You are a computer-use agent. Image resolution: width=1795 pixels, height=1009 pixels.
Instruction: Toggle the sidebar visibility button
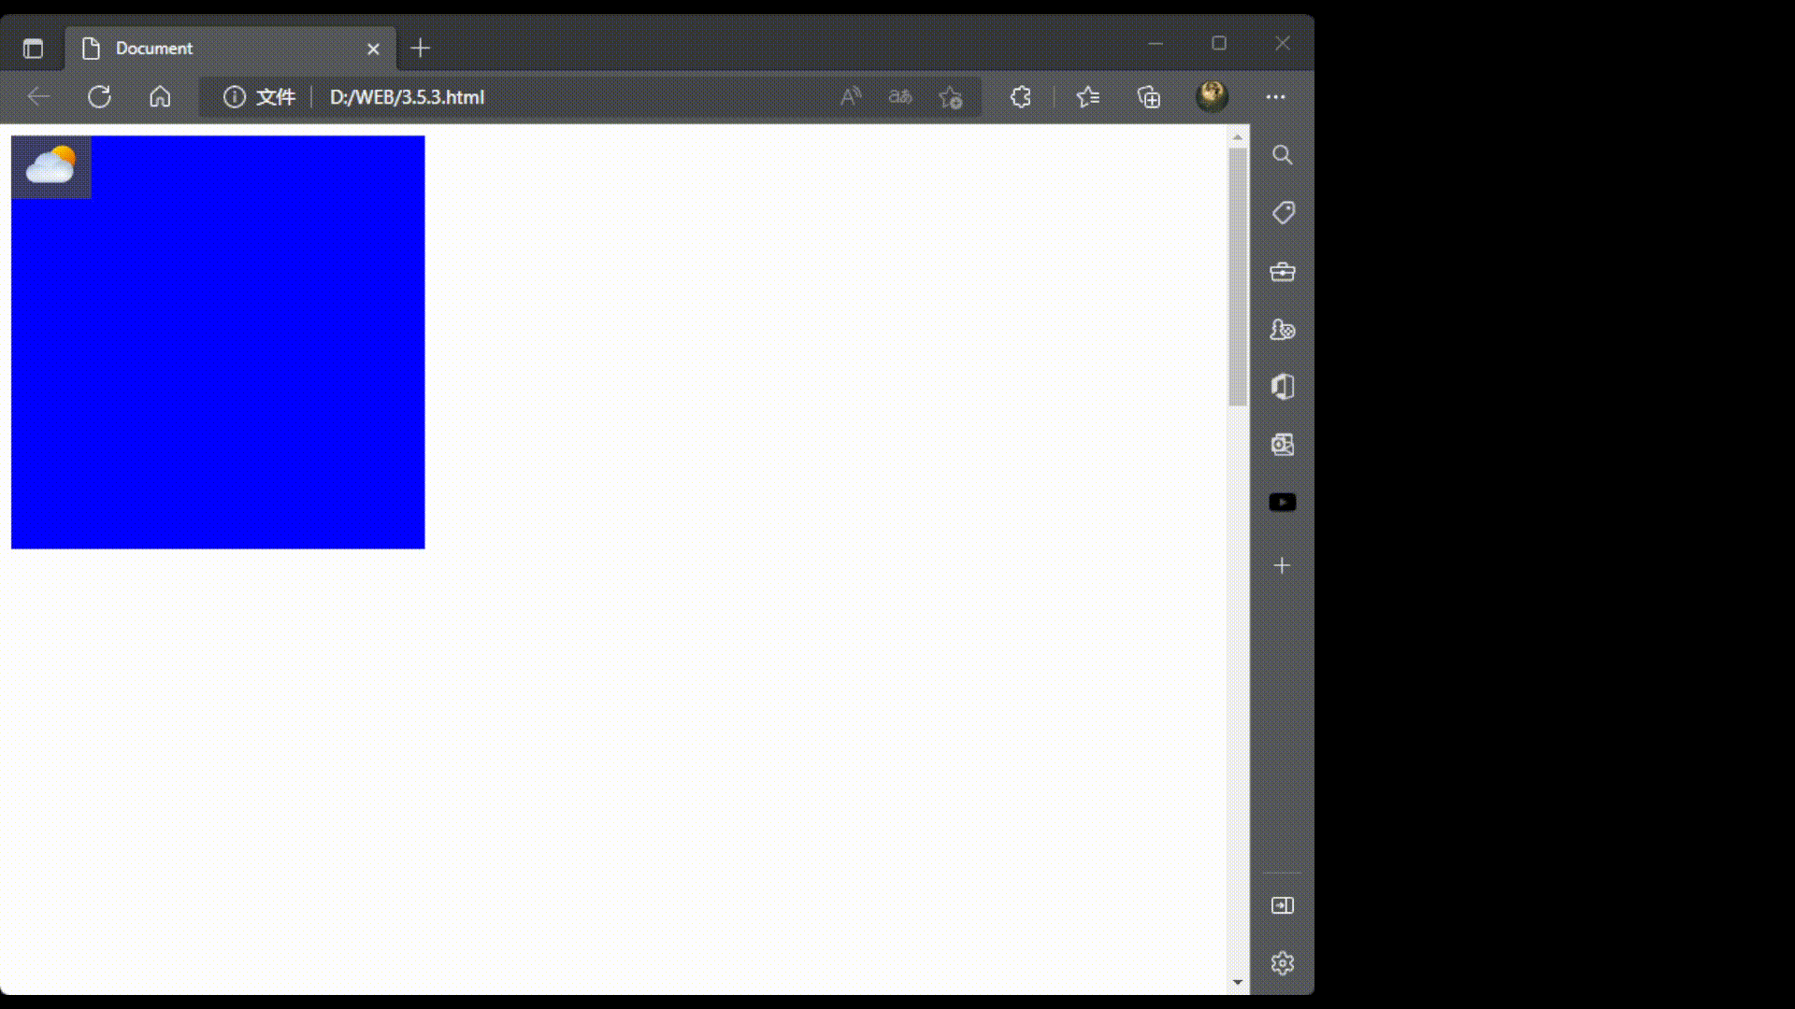coord(1283,905)
